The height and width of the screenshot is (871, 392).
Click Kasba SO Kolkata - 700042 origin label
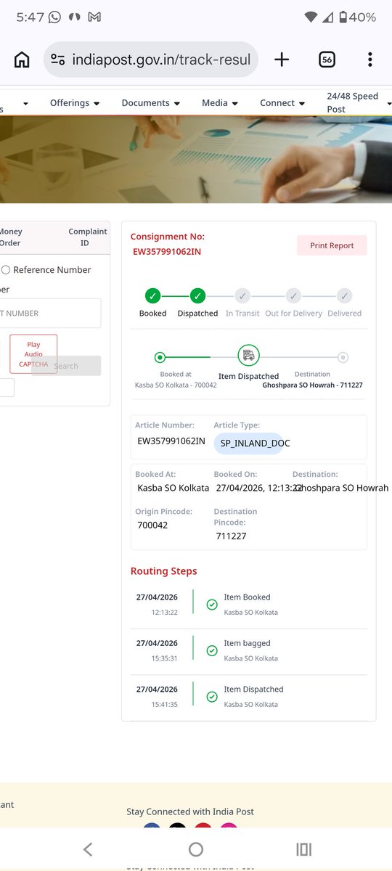[176, 385]
